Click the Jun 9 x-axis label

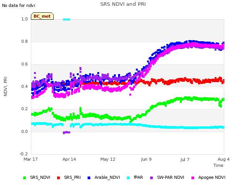(146, 159)
